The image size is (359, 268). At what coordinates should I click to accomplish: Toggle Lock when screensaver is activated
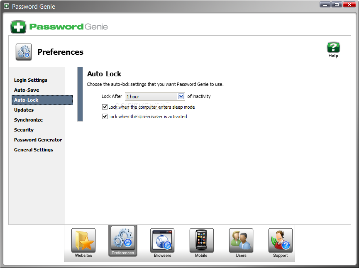click(105, 117)
